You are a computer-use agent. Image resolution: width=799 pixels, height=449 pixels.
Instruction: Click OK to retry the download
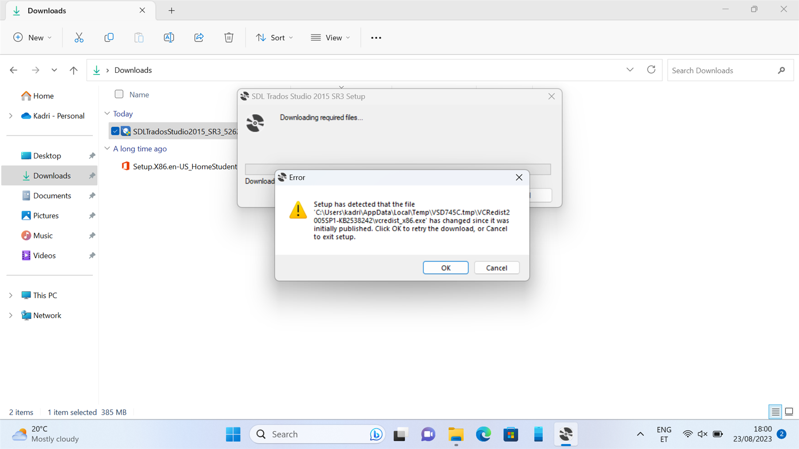pos(445,268)
